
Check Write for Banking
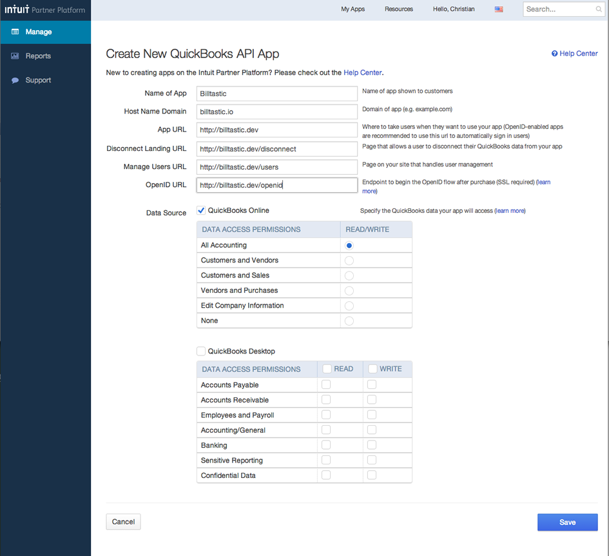(x=372, y=445)
